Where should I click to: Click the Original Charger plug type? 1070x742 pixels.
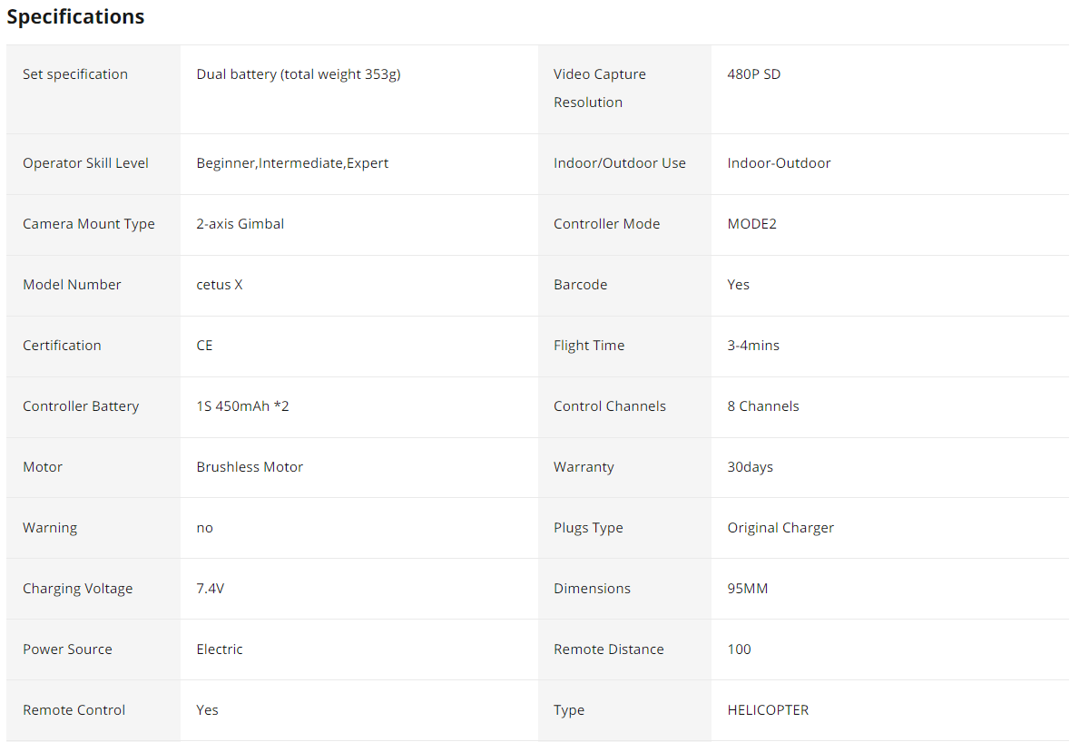780,527
